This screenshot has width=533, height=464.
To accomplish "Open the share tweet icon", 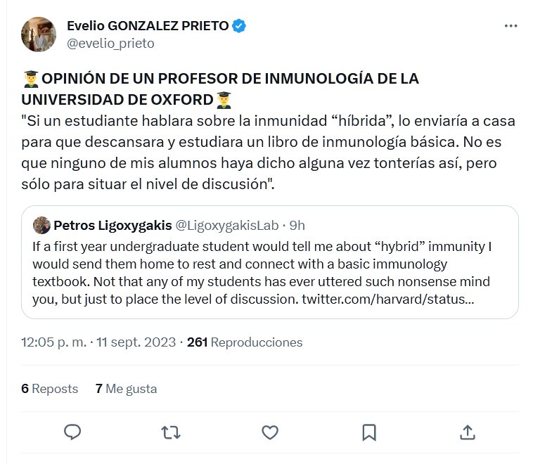I will [x=467, y=432].
